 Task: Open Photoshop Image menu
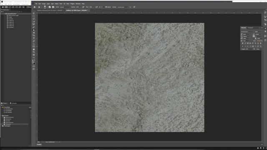[44, 4]
